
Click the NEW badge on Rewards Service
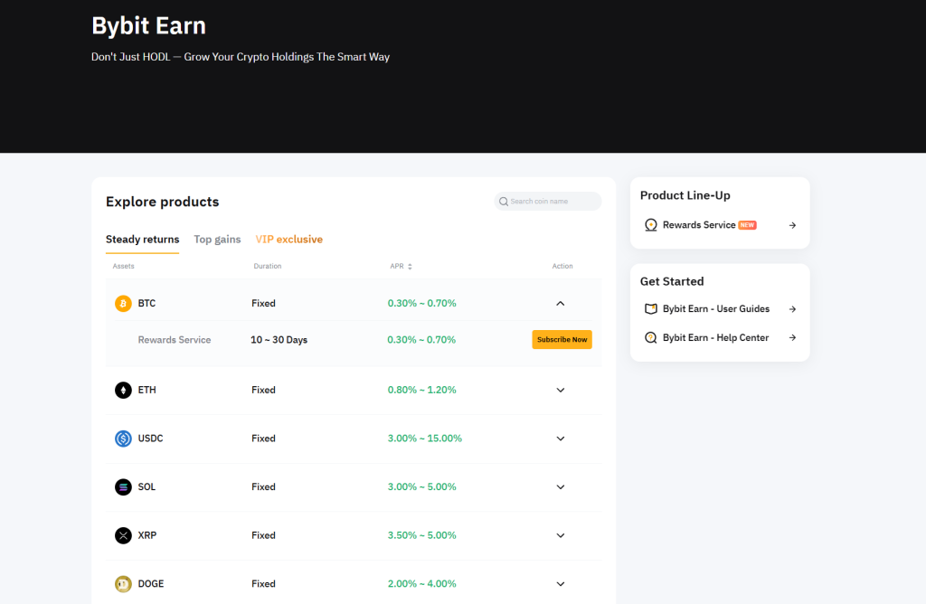(747, 225)
